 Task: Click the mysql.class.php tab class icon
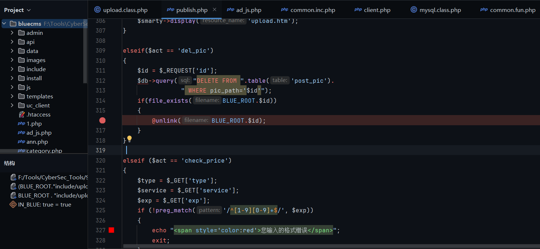[x=413, y=10]
